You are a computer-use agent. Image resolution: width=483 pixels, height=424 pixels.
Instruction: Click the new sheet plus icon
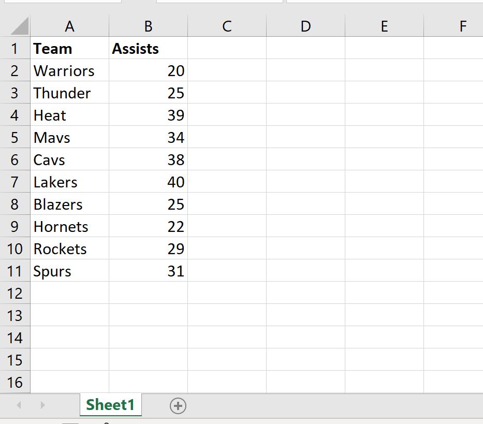(178, 406)
